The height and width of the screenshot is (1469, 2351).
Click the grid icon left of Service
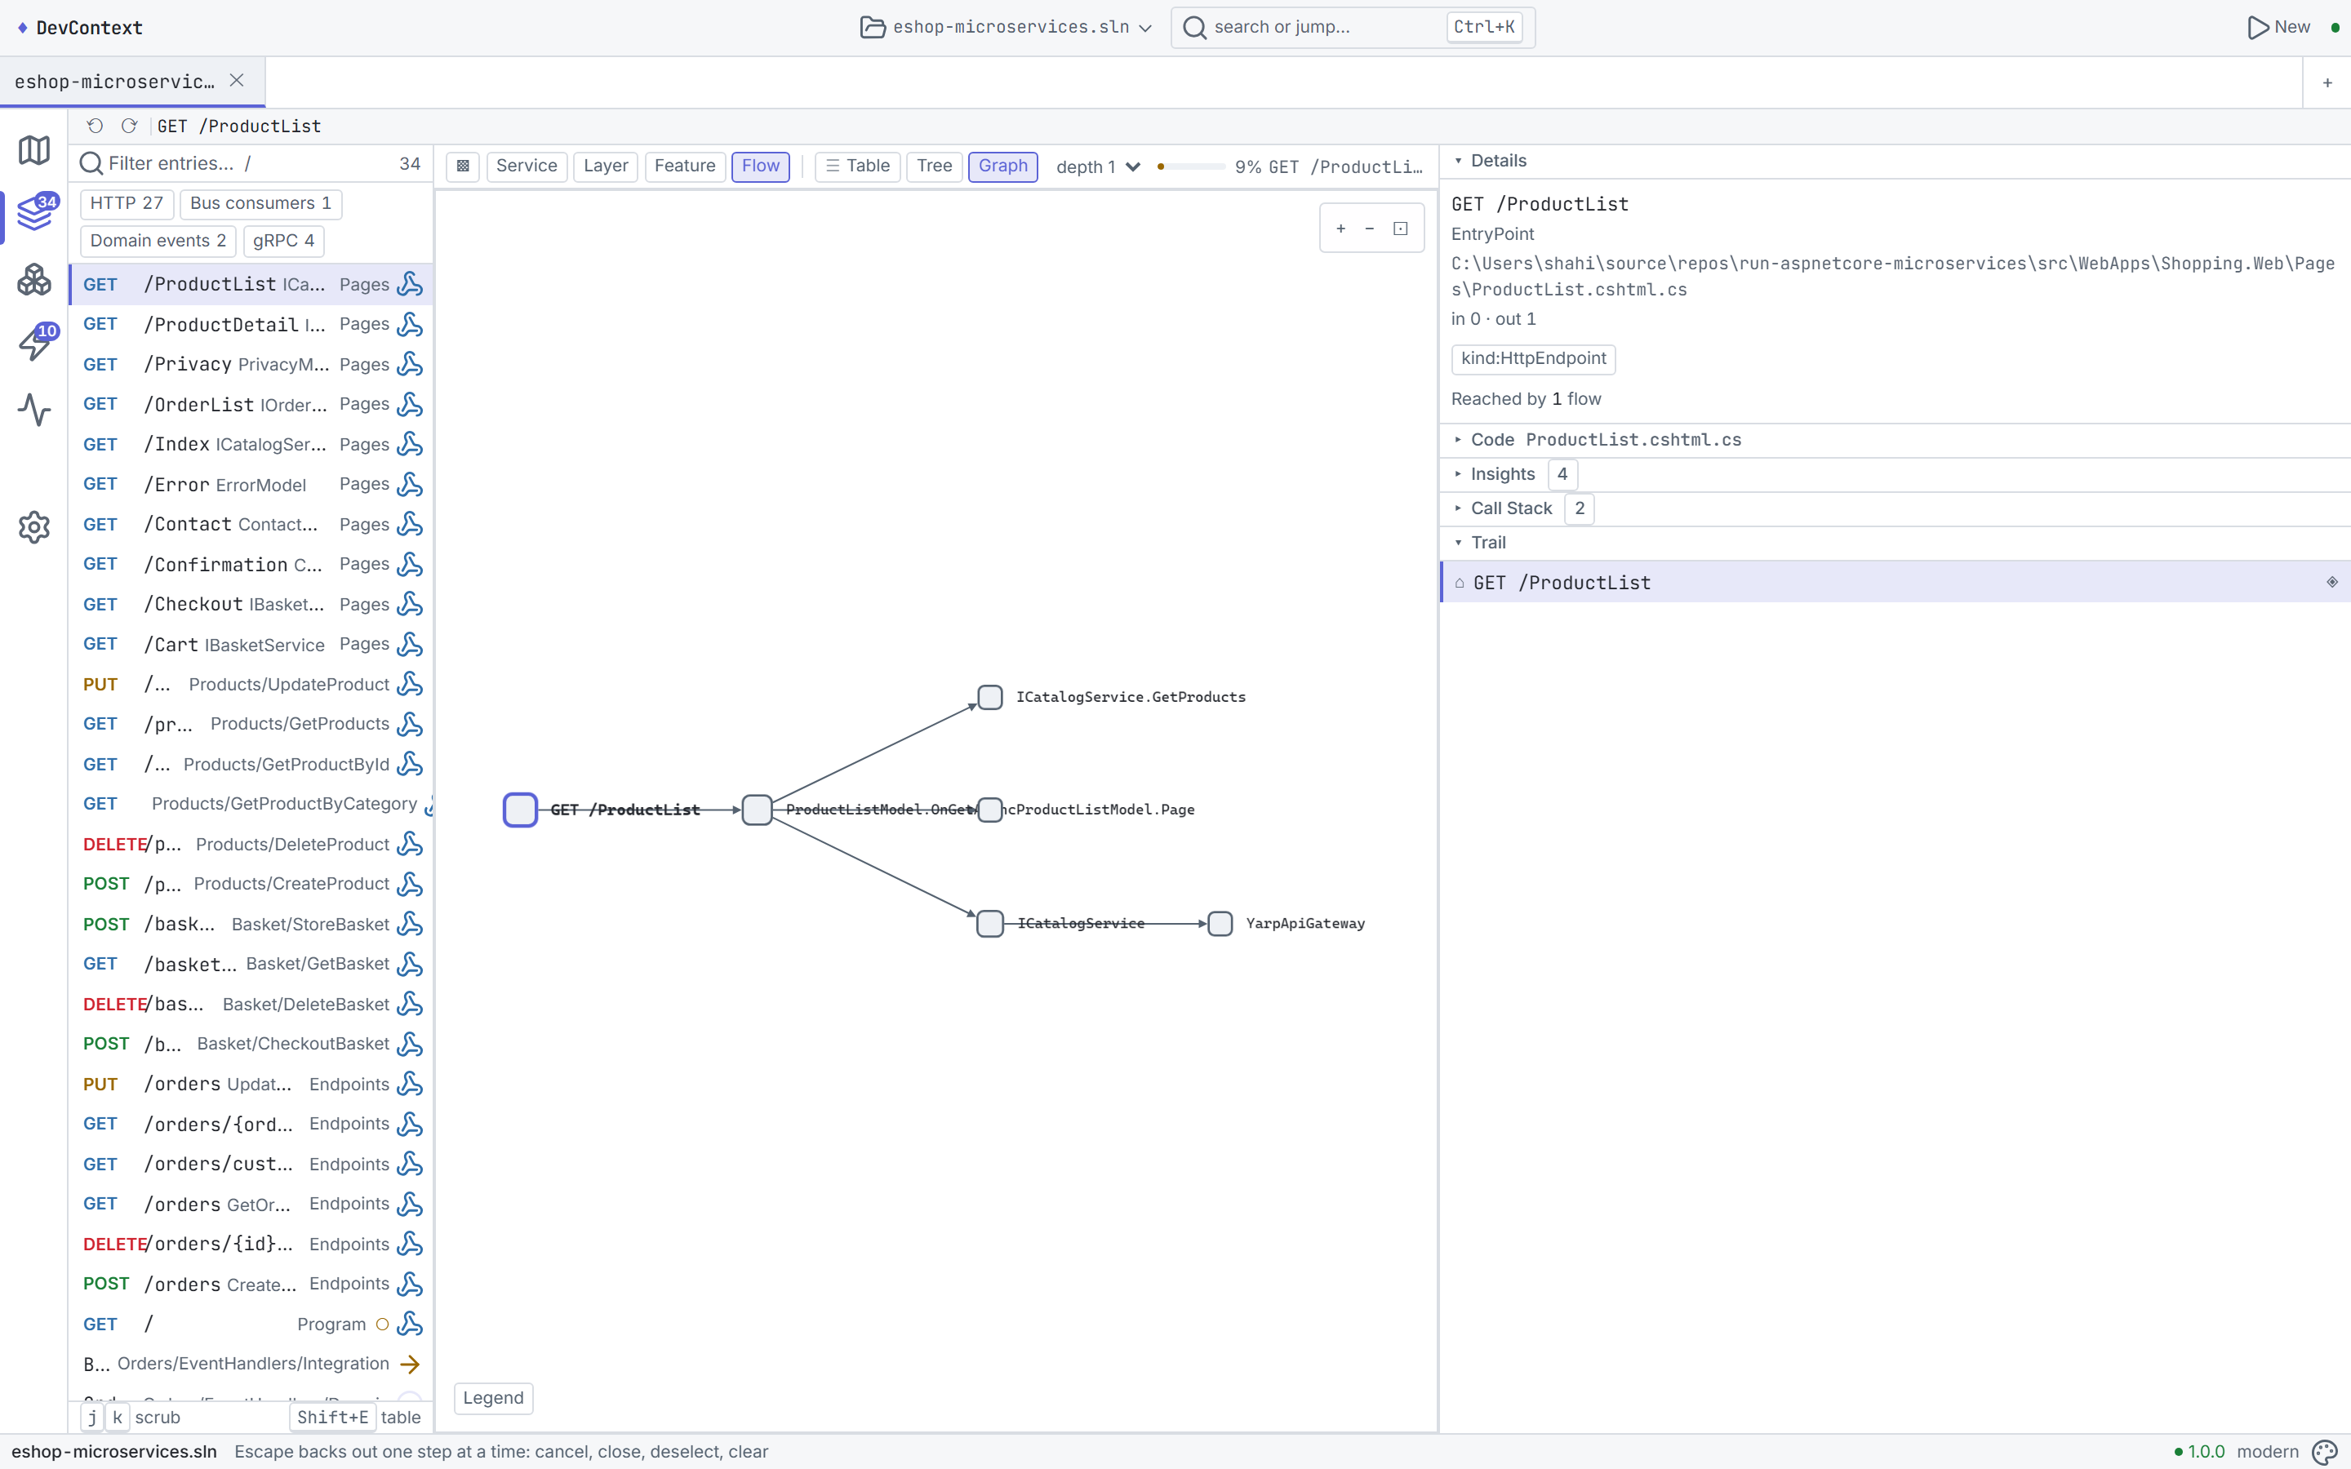point(464,166)
